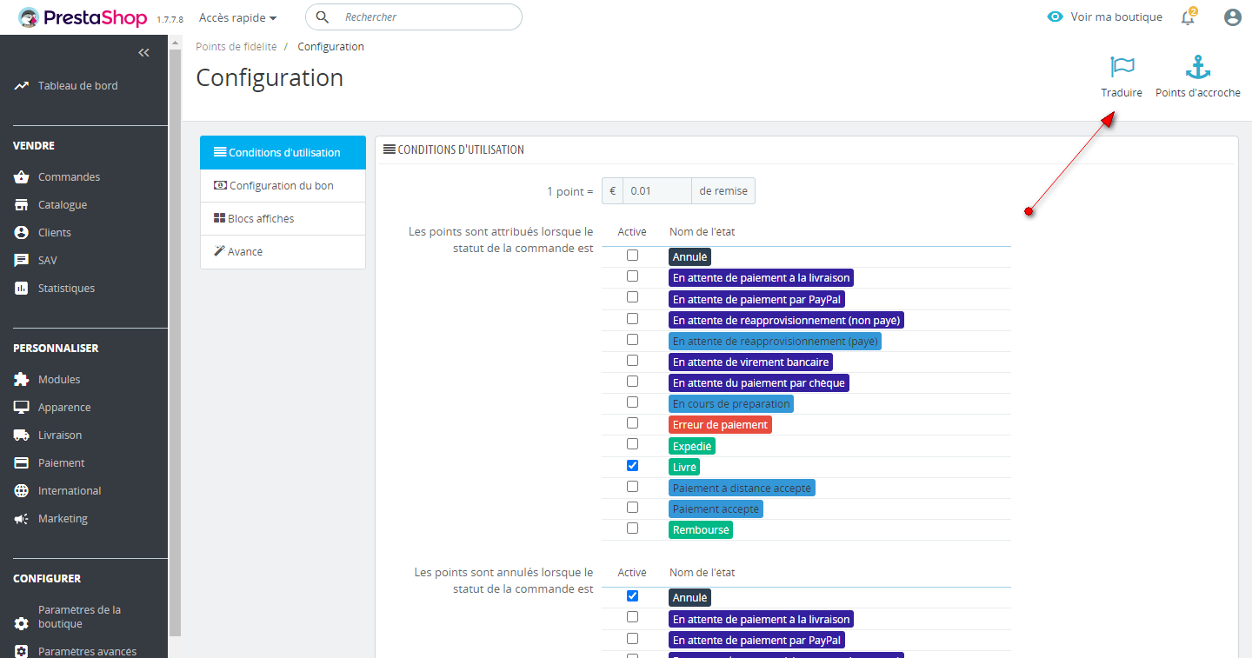The width and height of the screenshot is (1252, 658).
Task: Click the Livraison truck icon
Action: point(22,435)
